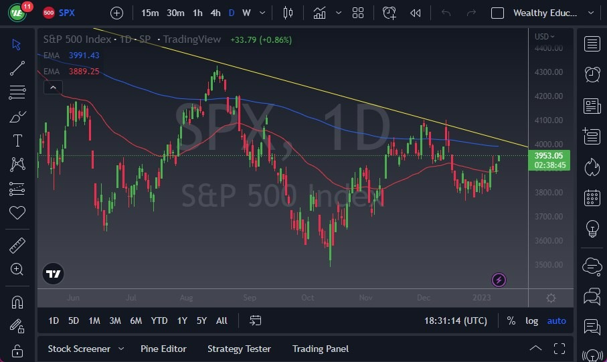Viewport: 607px width, 362px height.
Task: Click the blue EMA 3991.43 legend
Action: (71, 56)
